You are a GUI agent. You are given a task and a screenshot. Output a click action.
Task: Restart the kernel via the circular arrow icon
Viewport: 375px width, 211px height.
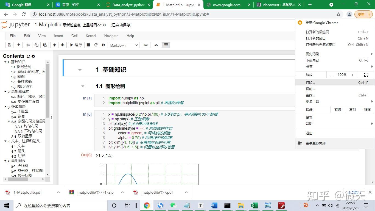96,45
